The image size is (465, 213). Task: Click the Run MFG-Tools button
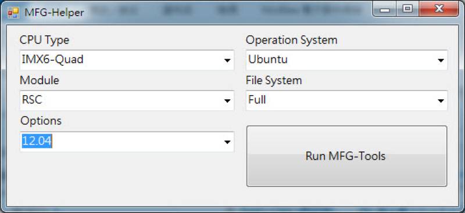(346, 156)
